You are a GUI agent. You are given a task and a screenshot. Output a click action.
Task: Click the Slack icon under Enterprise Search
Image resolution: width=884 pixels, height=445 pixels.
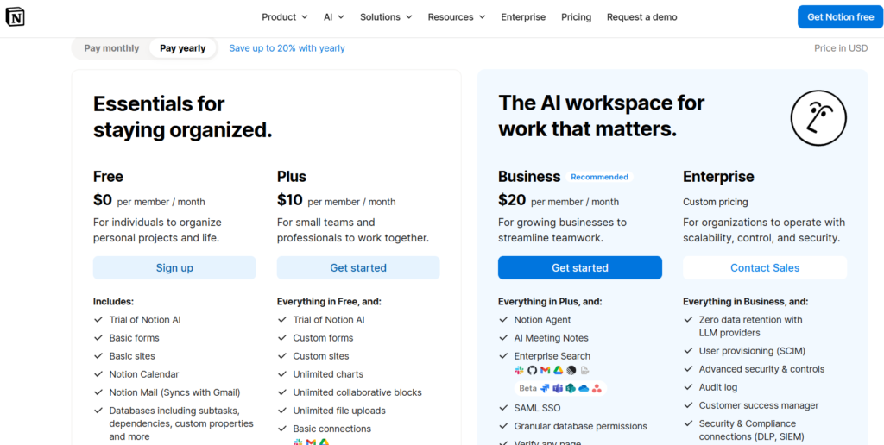(x=519, y=370)
